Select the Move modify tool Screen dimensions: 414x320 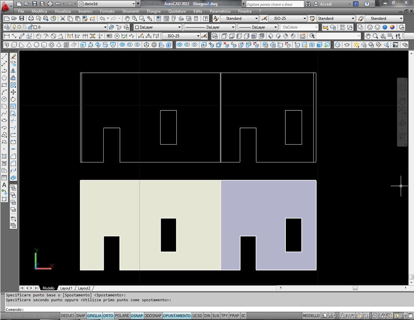(13, 92)
